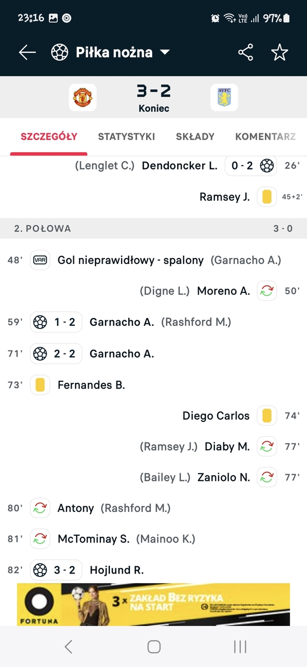Expand the Piłka nożna sport dropdown
This screenshot has height=667, width=307.
(110, 52)
